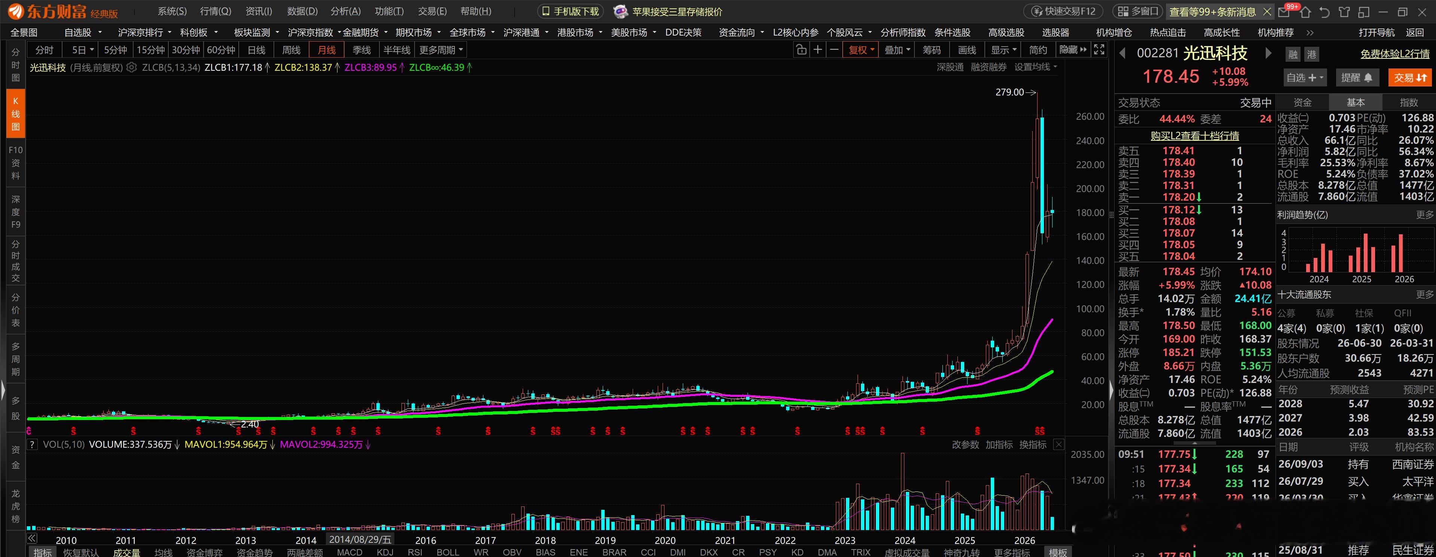Click 免费体验L2行情 link
Image resolution: width=1436 pixels, height=557 pixels.
click(x=1395, y=54)
